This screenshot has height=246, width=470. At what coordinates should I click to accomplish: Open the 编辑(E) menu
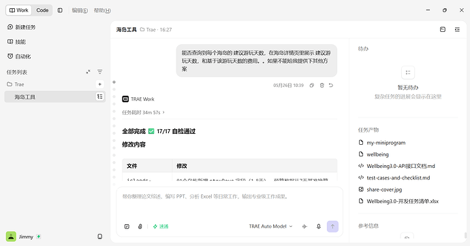(80, 10)
